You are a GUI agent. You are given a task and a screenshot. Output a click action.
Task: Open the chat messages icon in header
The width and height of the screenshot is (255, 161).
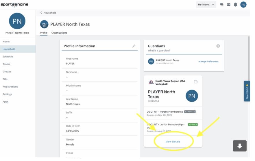click(222, 5)
